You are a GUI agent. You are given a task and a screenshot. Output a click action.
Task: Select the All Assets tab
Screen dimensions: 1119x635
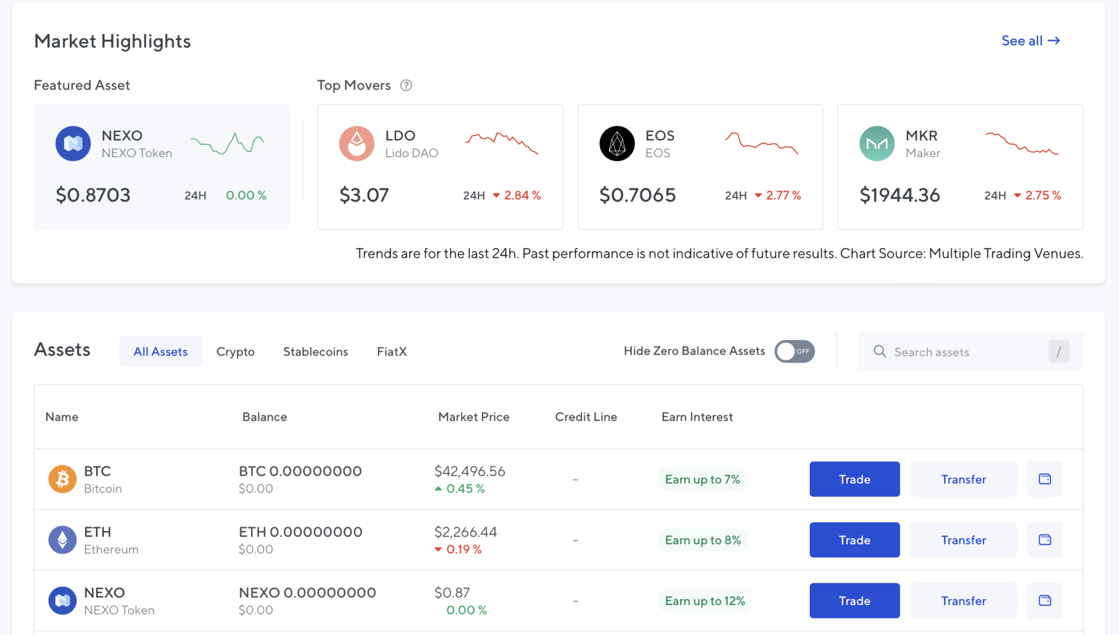161,351
